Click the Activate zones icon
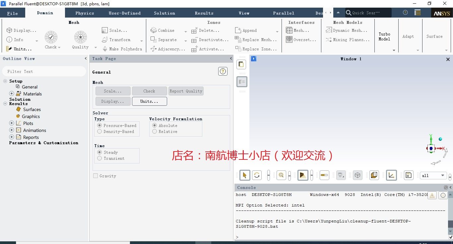Image resolution: width=453 pixels, height=244 pixels. 194,49
